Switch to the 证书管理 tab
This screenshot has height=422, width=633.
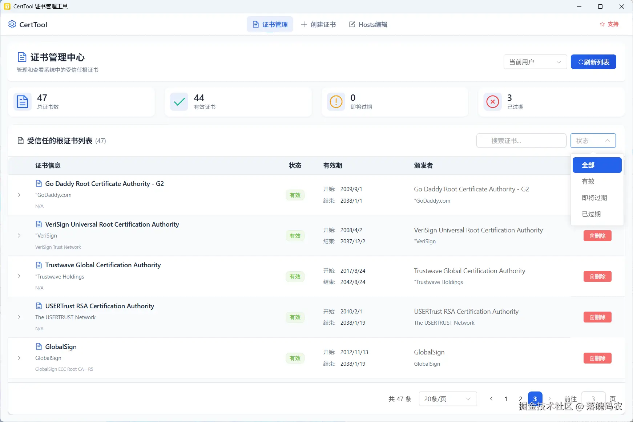point(270,24)
